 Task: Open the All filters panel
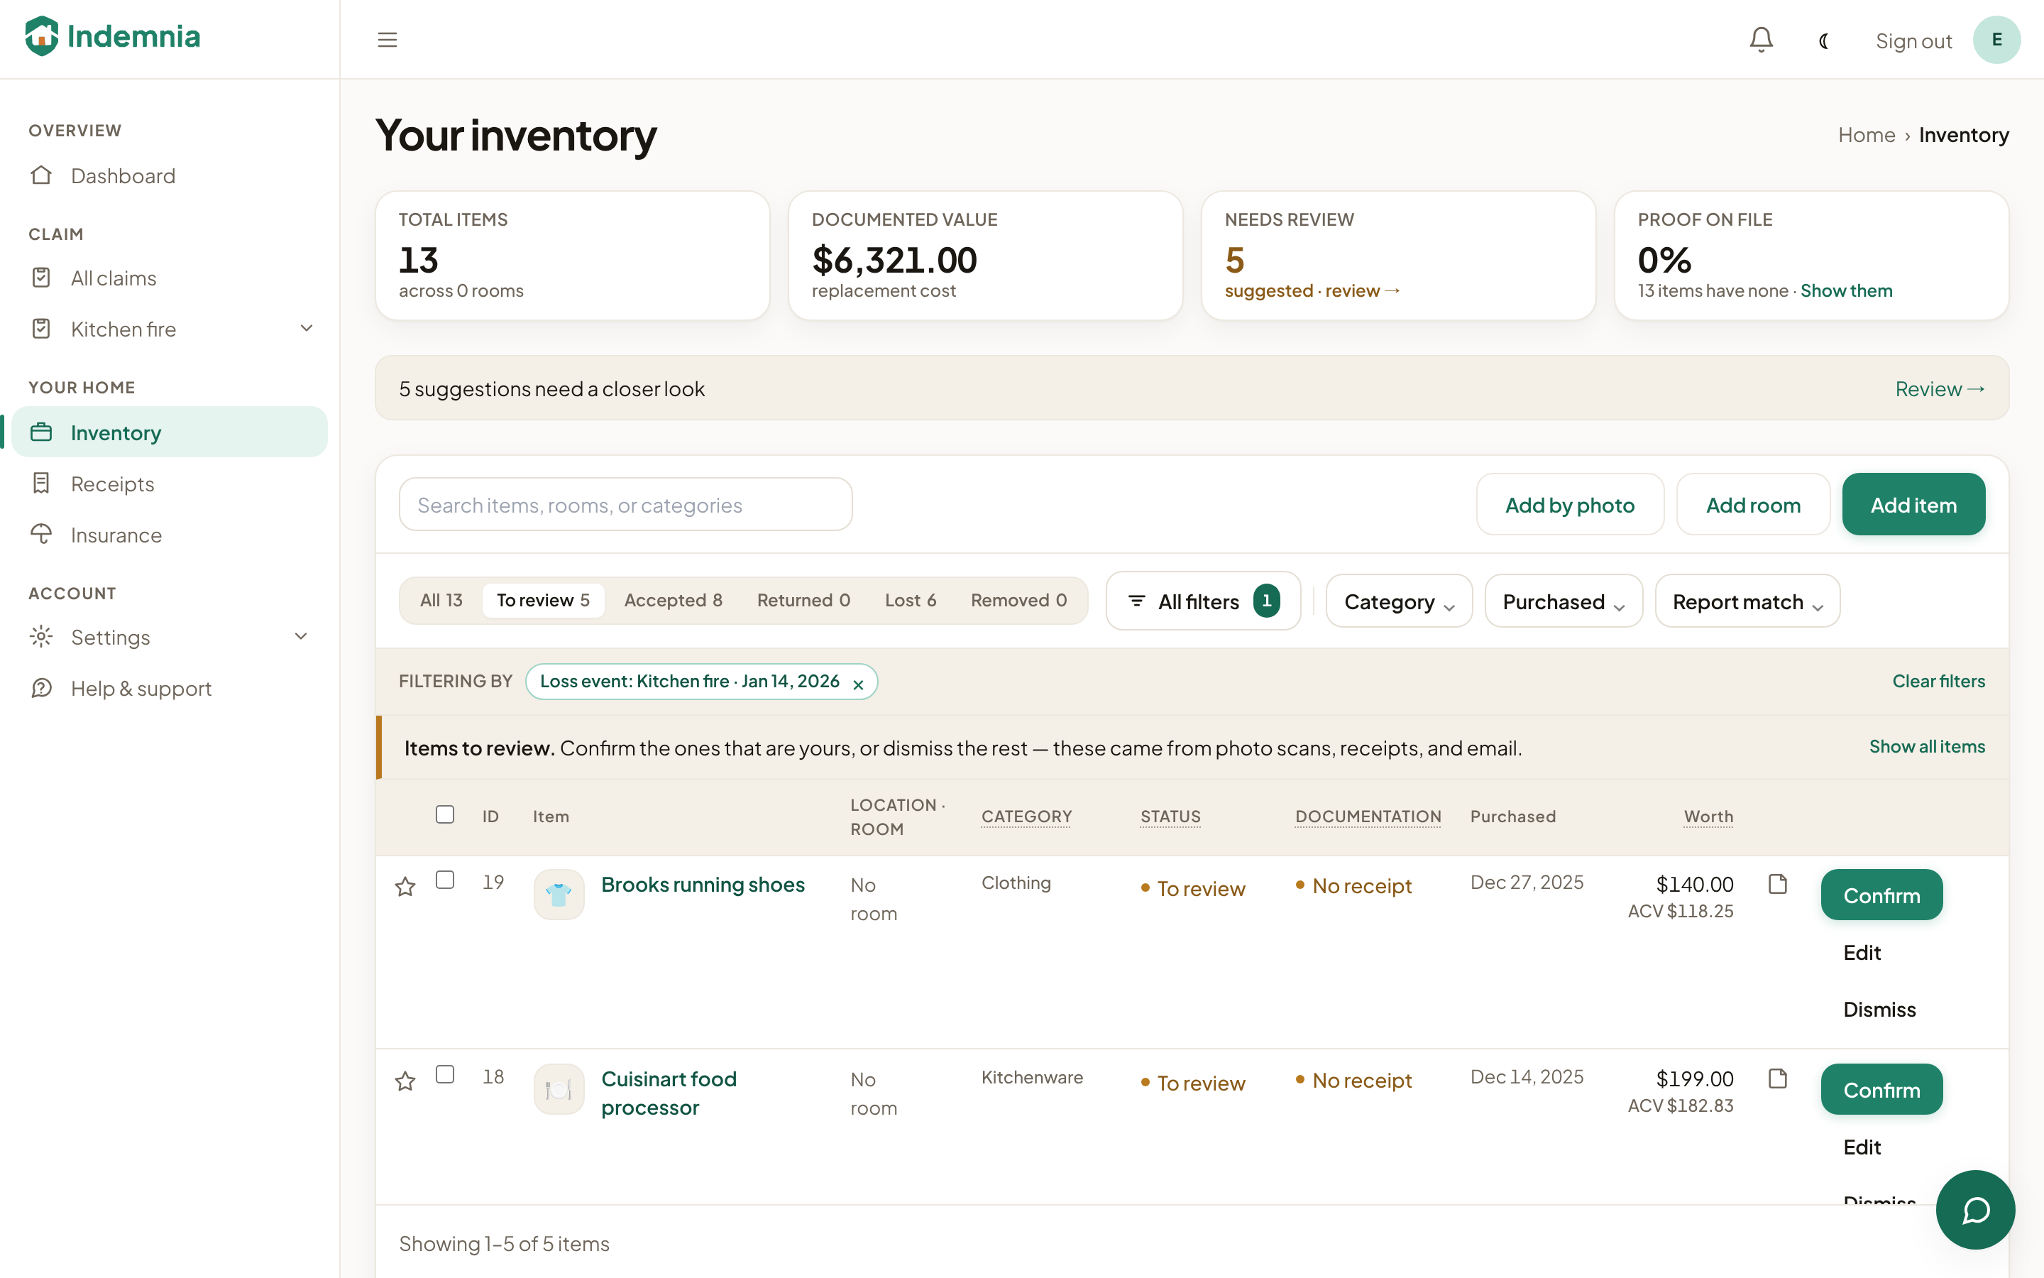click(x=1204, y=601)
